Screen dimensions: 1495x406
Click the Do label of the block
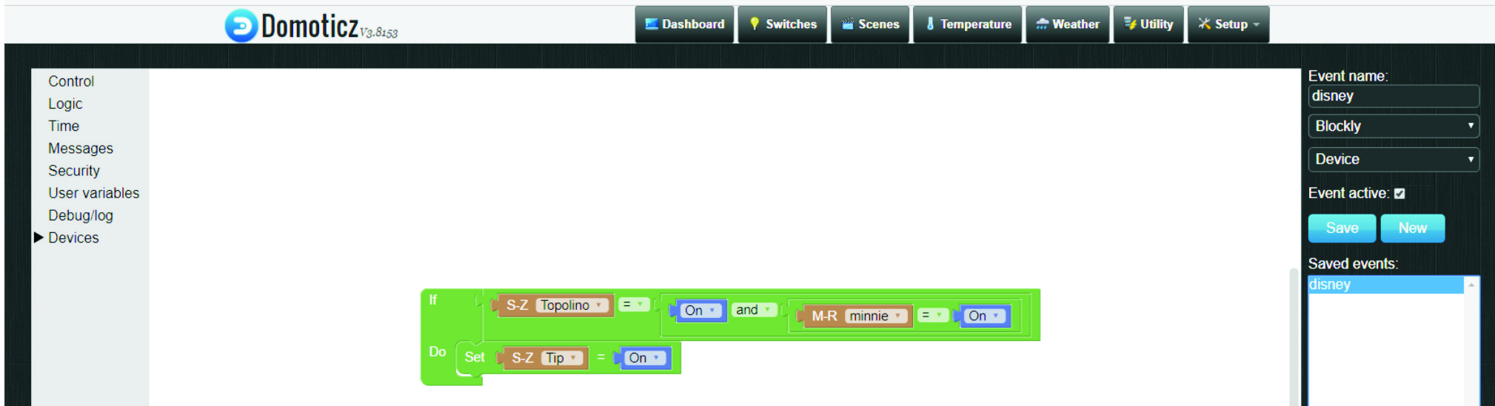(438, 352)
